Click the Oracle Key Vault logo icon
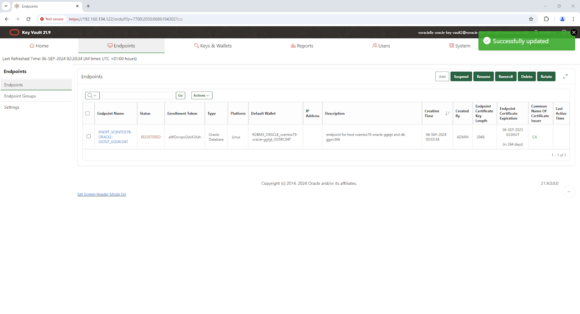Screen dimensions: 580x314 (x=14, y=32)
